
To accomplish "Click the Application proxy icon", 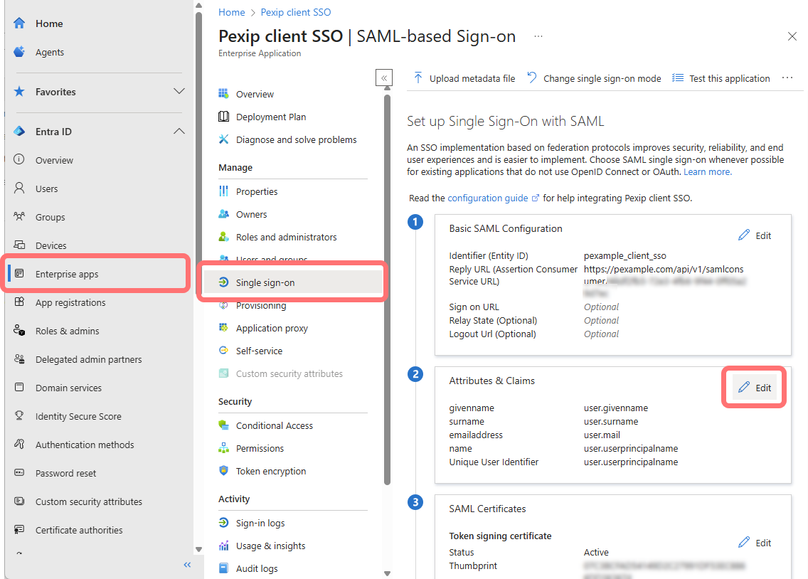I will click(224, 328).
